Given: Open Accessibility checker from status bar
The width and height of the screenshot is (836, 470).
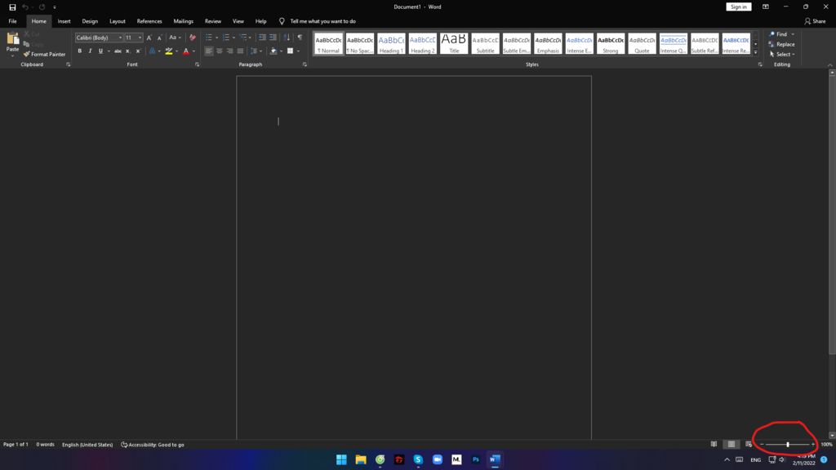Looking at the screenshot, I should tap(153, 445).
